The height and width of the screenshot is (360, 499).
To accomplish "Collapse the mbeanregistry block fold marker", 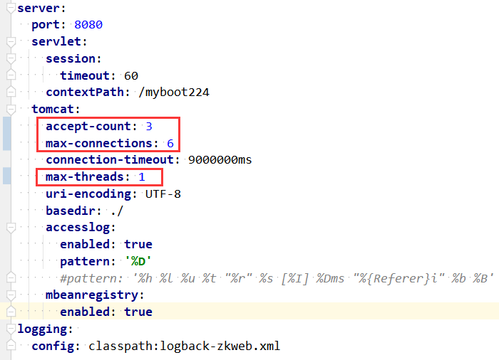I will (11, 295).
